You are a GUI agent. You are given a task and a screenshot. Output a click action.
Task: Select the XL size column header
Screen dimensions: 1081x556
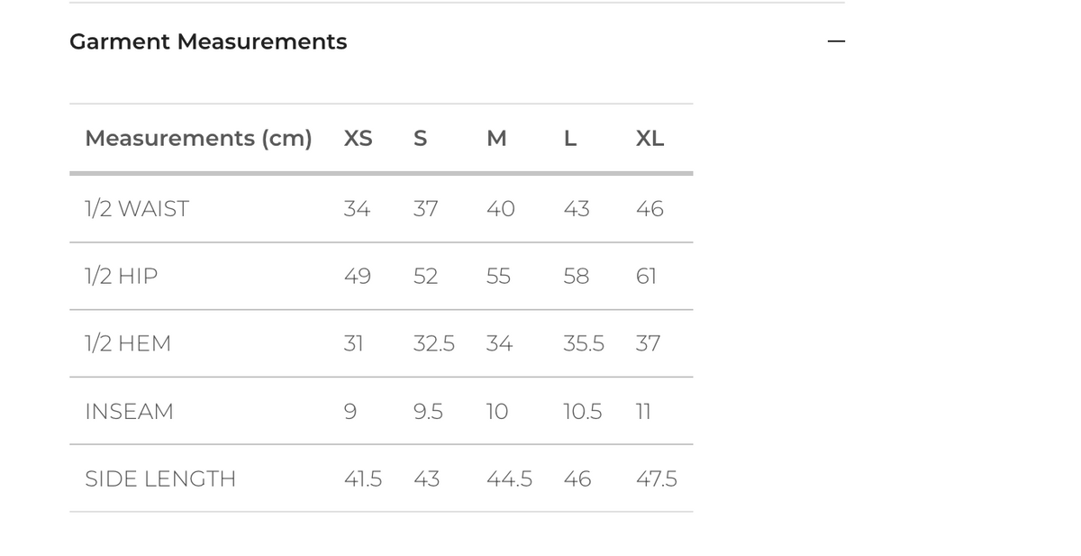pos(650,139)
